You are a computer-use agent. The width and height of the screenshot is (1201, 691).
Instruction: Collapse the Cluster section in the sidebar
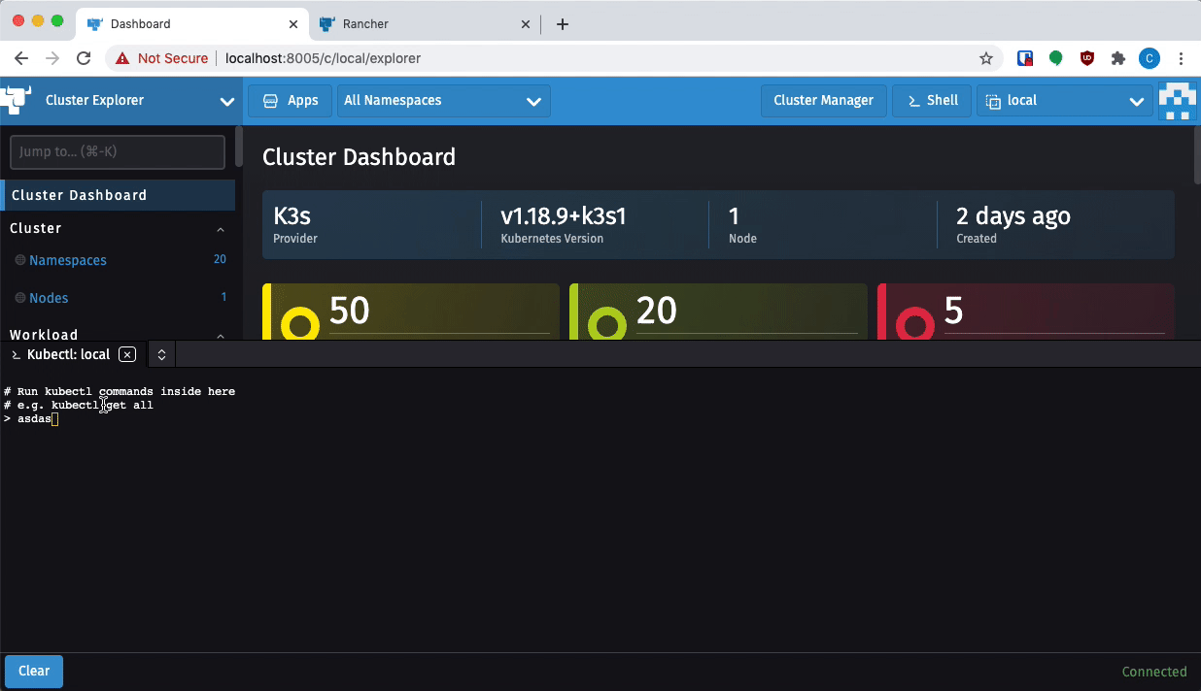pyautogui.click(x=221, y=230)
